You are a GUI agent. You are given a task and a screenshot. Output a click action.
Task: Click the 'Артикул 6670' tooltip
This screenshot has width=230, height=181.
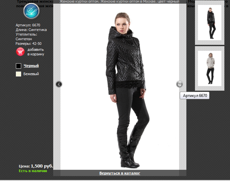point(195,96)
